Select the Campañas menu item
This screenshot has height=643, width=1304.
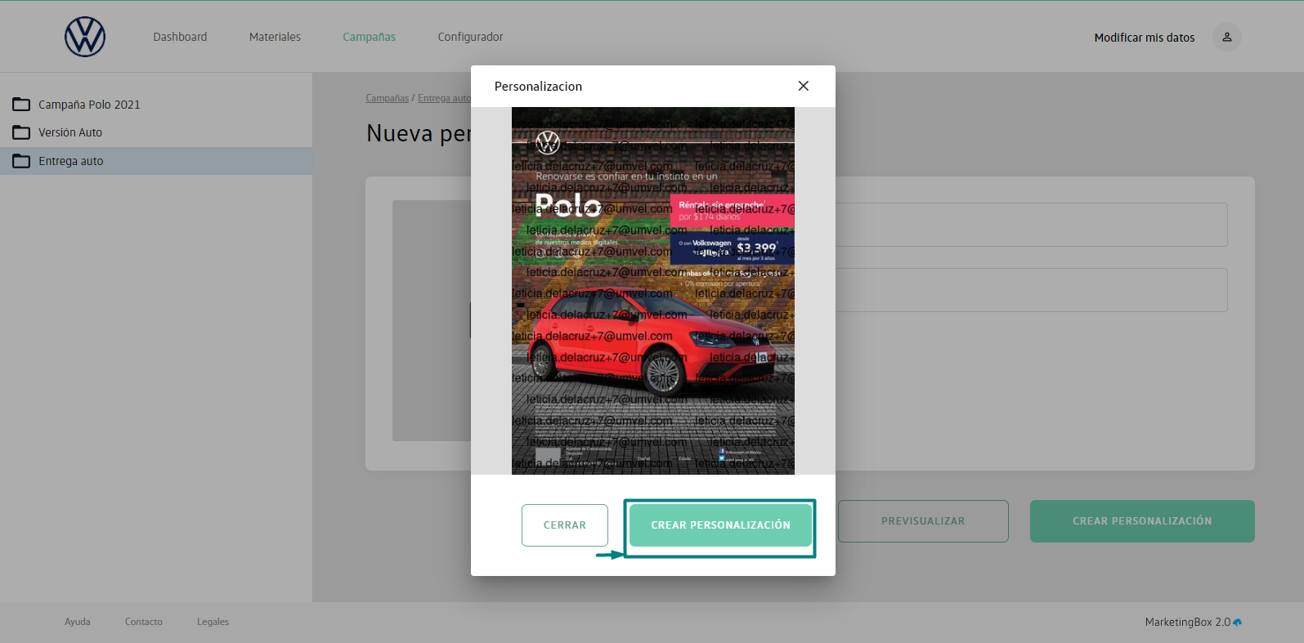pos(369,37)
